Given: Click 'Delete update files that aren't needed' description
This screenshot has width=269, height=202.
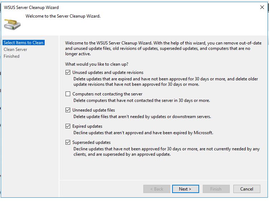Looking at the screenshot, I should [x=142, y=117].
